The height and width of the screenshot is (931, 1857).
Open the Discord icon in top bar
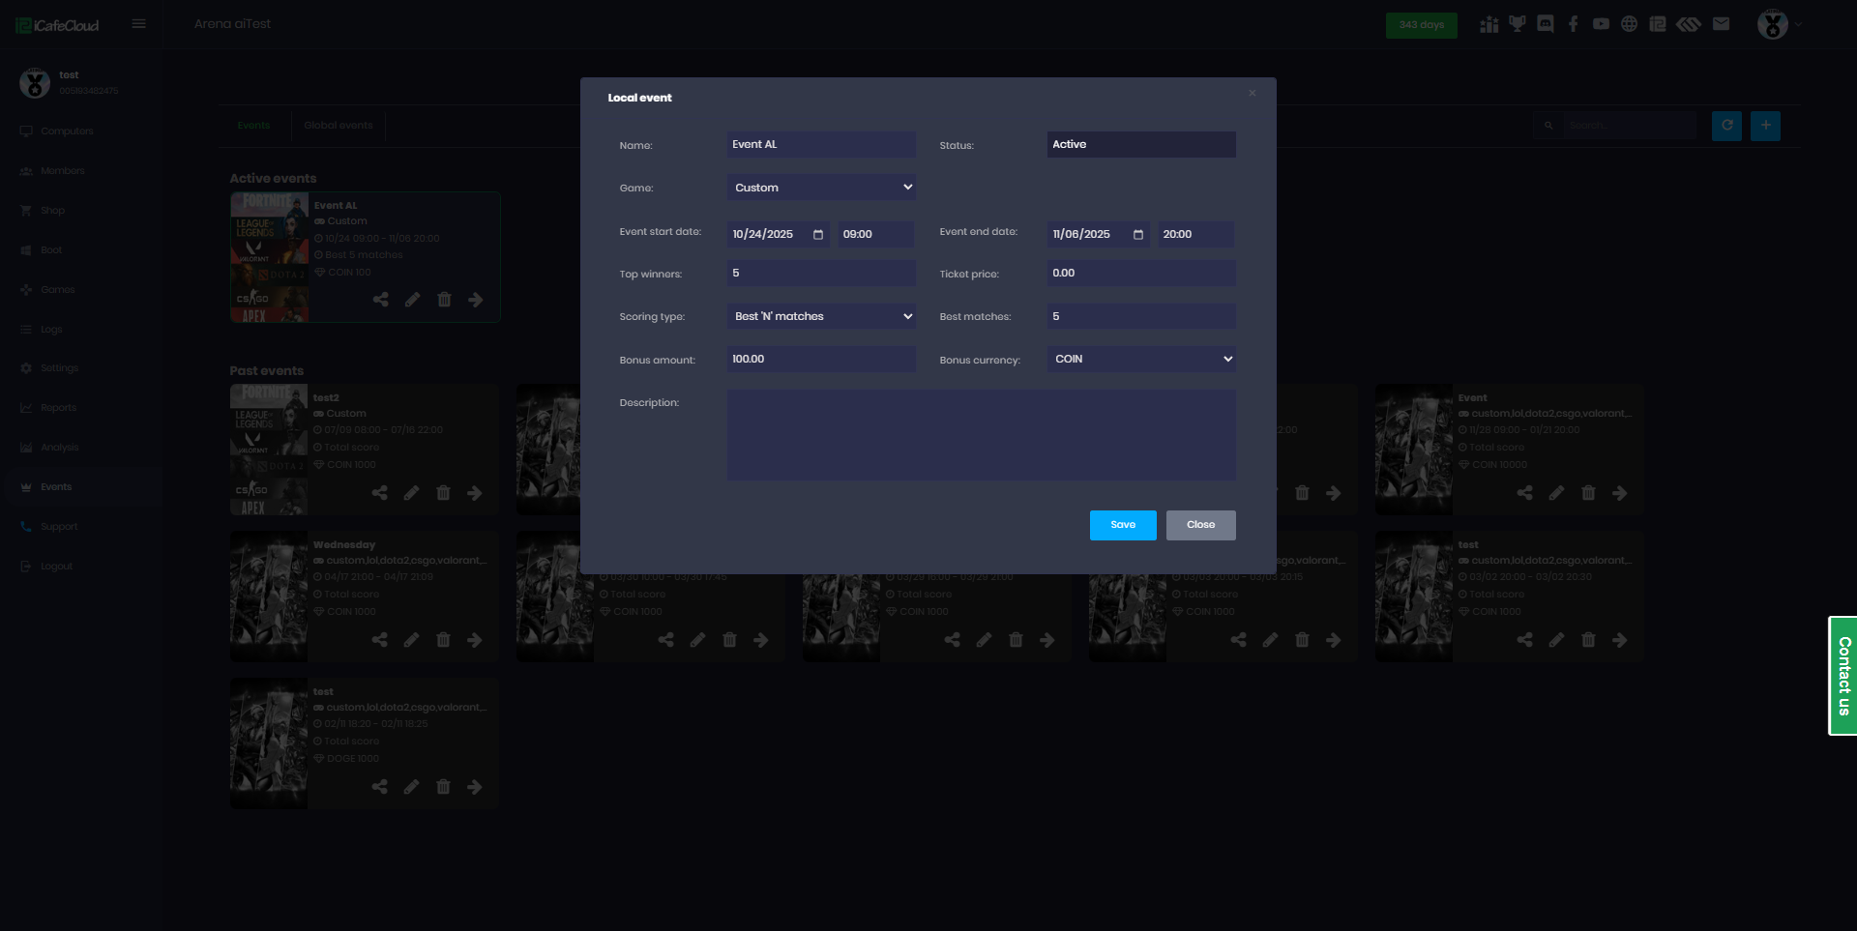point(1546,24)
